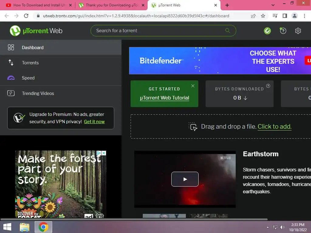Viewport: 311px width, 233px height.
Task: Open File Explorer from taskbar
Action: click(x=25, y=227)
